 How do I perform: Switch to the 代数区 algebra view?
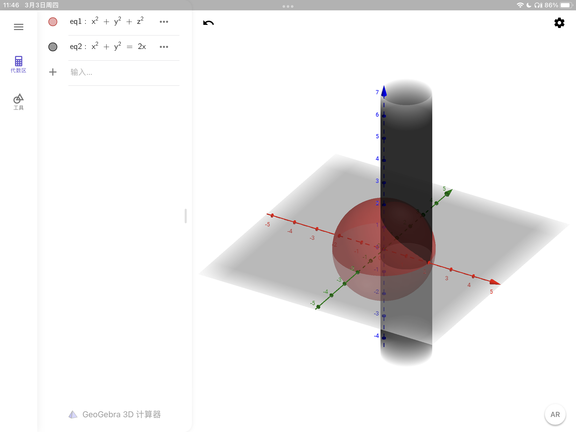18,64
